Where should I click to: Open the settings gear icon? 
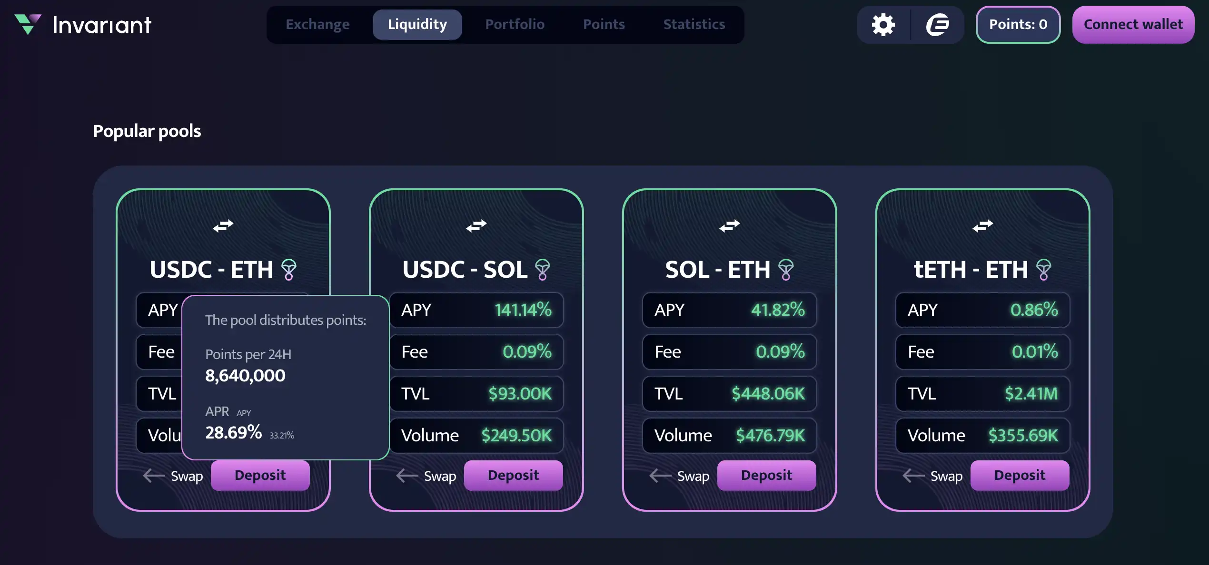[x=883, y=25]
